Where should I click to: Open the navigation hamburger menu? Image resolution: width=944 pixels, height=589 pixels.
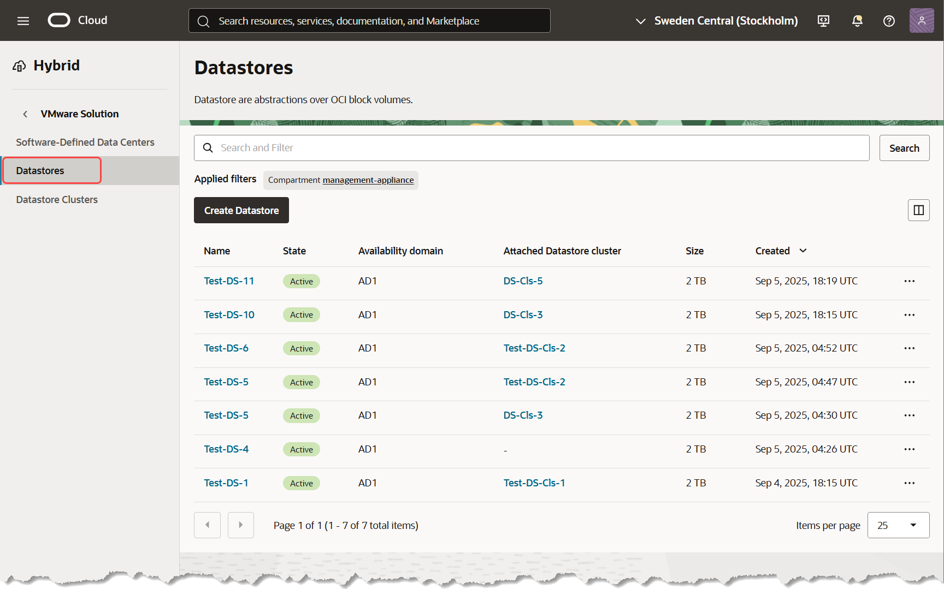pyautogui.click(x=23, y=21)
